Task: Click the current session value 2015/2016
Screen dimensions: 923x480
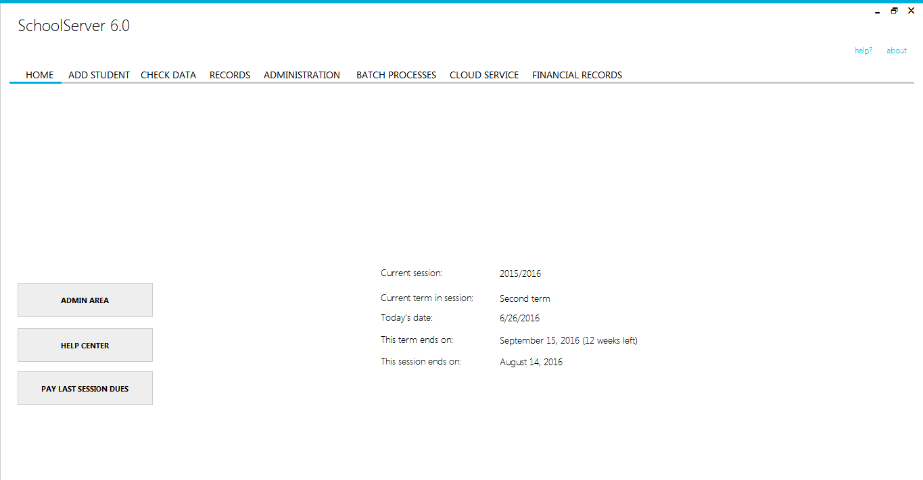Action: point(520,273)
